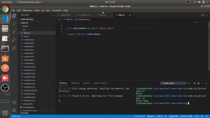Show the Output panel tab
The height and width of the screenshot is (118, 210).
pyautogui.click(x=86, y=83)
